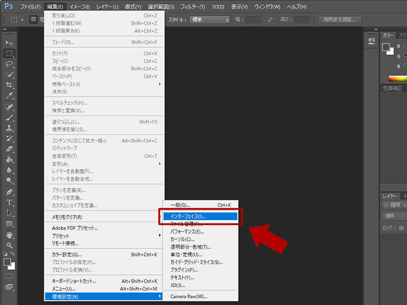407x305 pixels.
Task: Open the marquee tool preset picker arrow
Action: (x=22, y=20)
